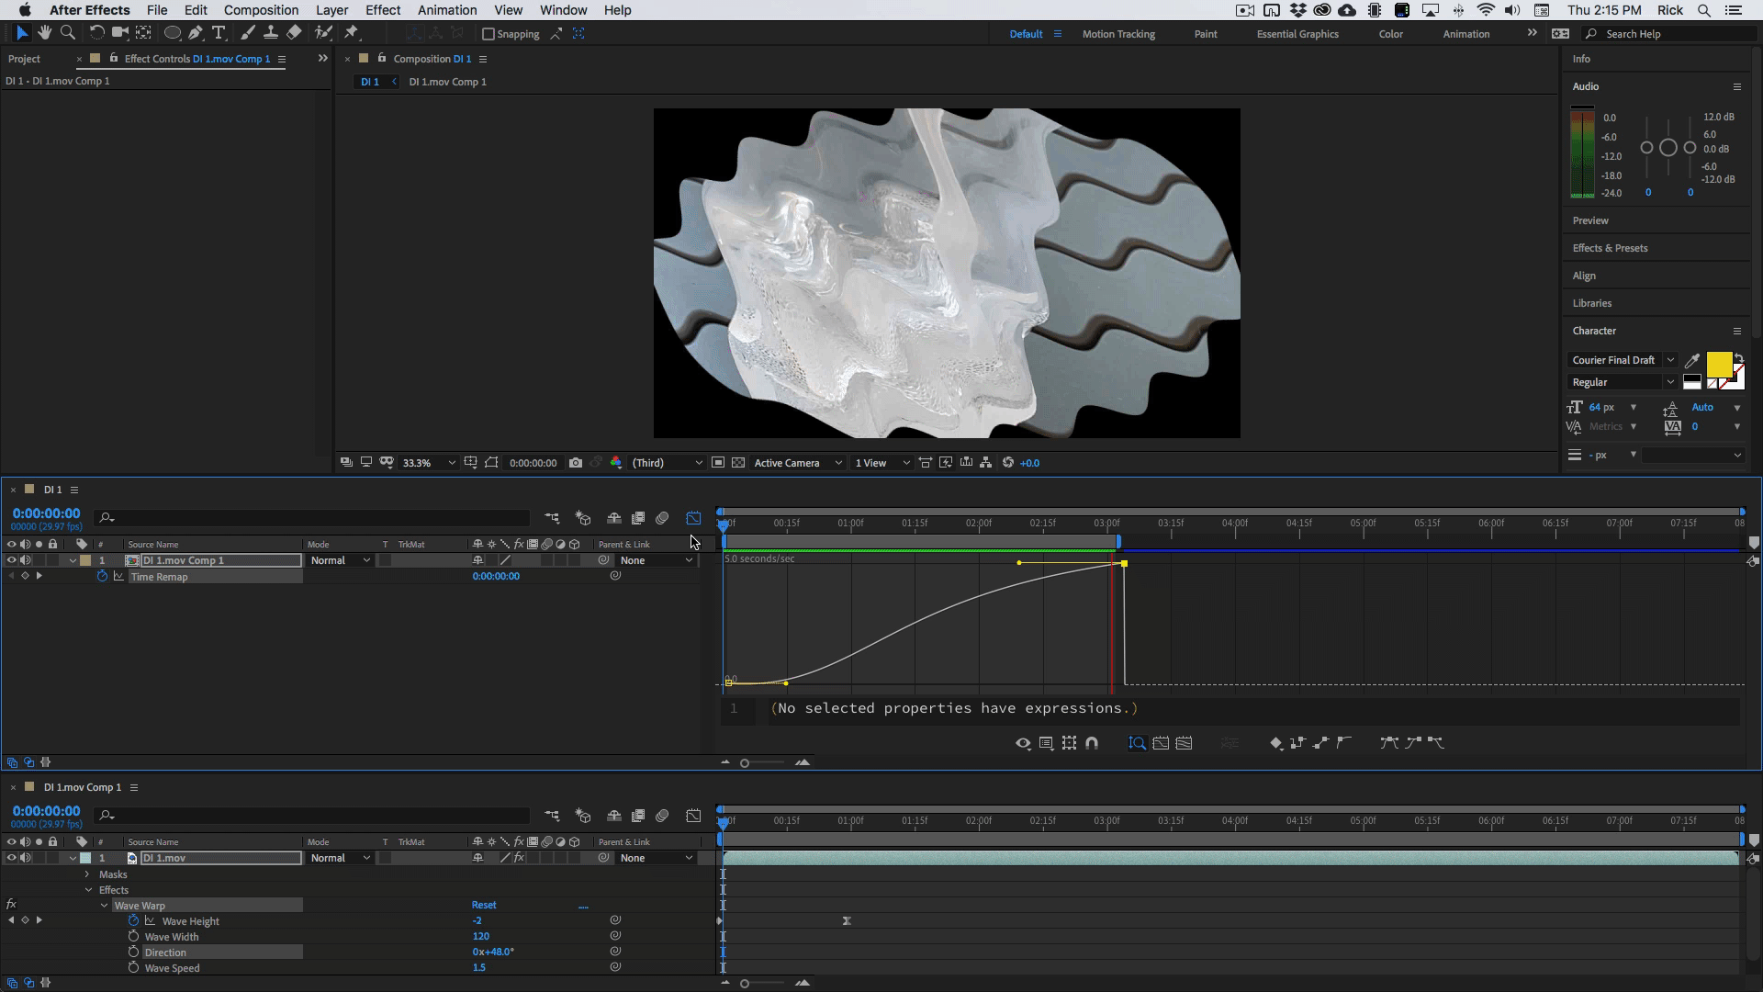Viewport: 1763px width, 992px height.
Task: Select the Zoom tool
Action: (67, 33)
